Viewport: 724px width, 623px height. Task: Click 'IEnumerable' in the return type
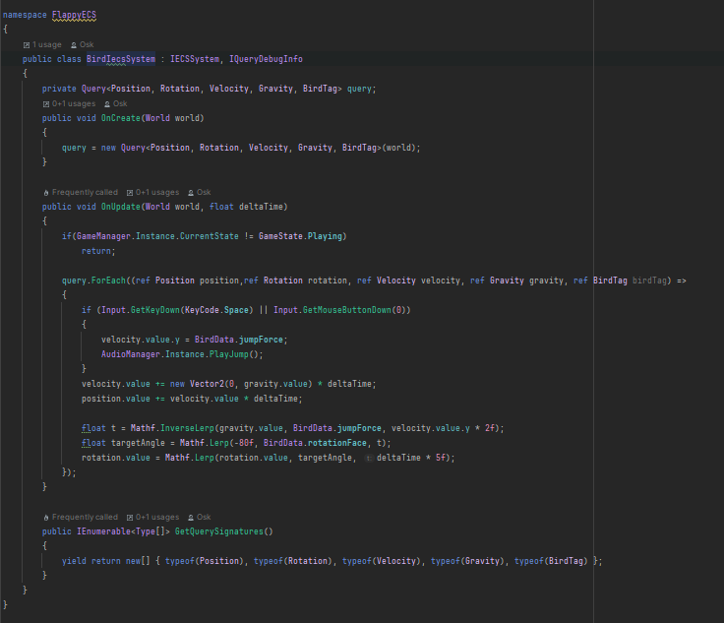click(103, 531)
